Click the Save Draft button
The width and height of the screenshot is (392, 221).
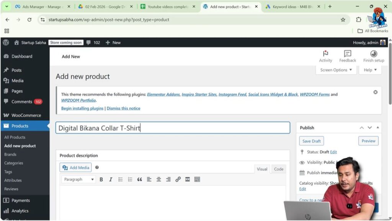311,141
